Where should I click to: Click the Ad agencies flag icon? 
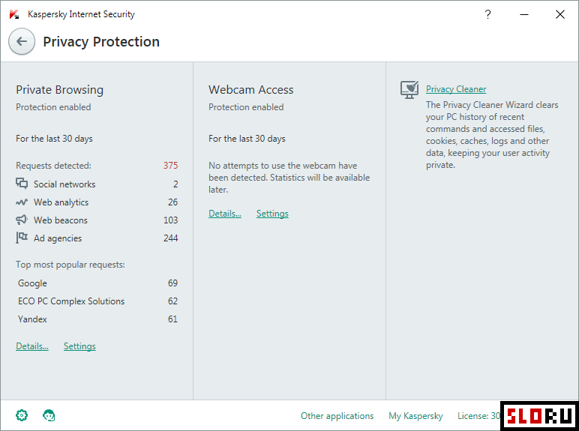[x=22, y=238]
